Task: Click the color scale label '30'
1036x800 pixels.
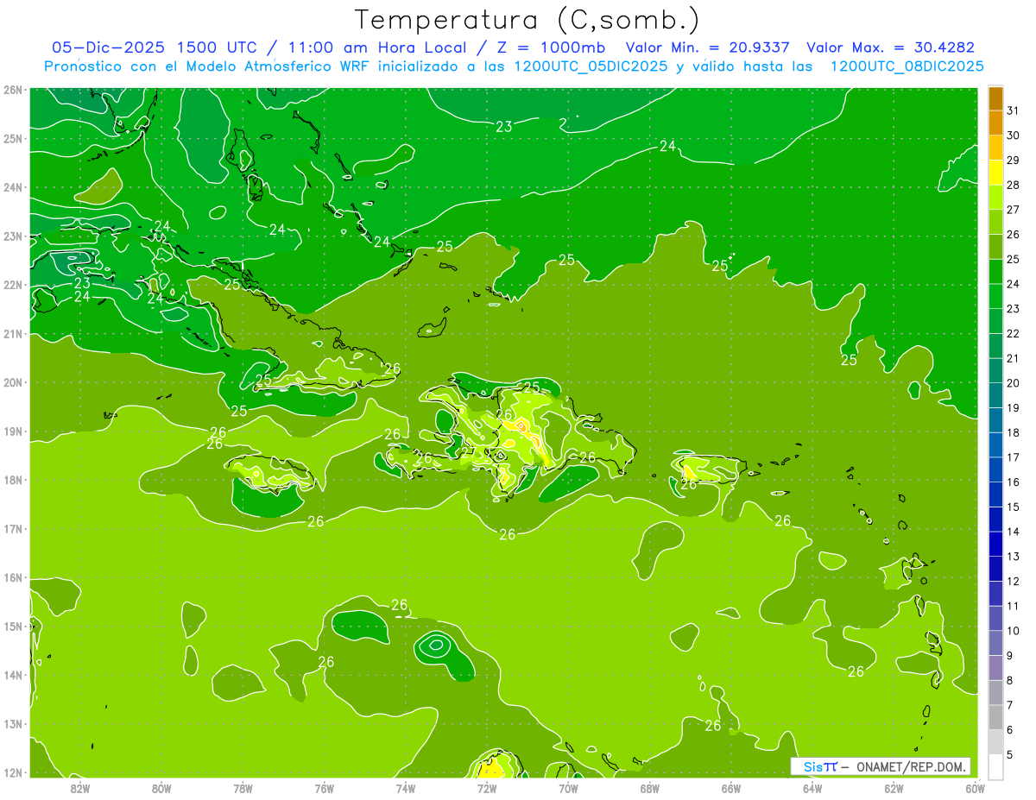Action: (1013, 135)
